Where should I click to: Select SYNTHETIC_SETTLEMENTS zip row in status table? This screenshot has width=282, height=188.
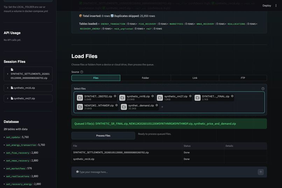tap(169, 152)
